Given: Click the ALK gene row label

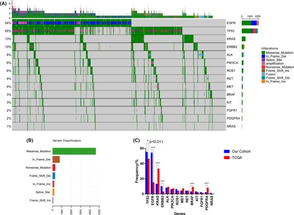Looking at the screenshot, I should pyautogui.click(x=230, y=55).
